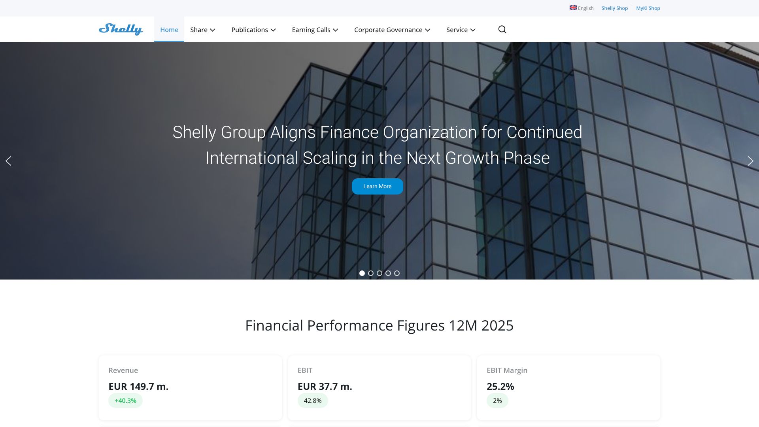Switch to the second carousel slide dot
Viewport: 759px width, 427px height.
click(x=371, y=273)
